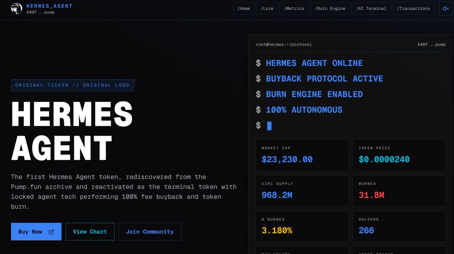Open the /Lore nav item

267,8
